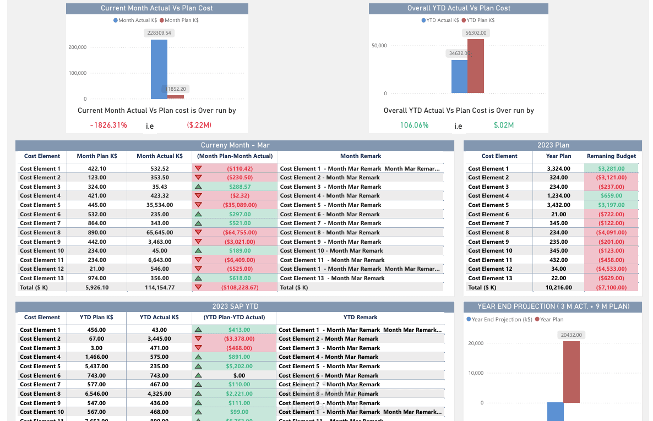
Task: Click 10,216.00 total Year Plan cell
Action: coord(558,287)
